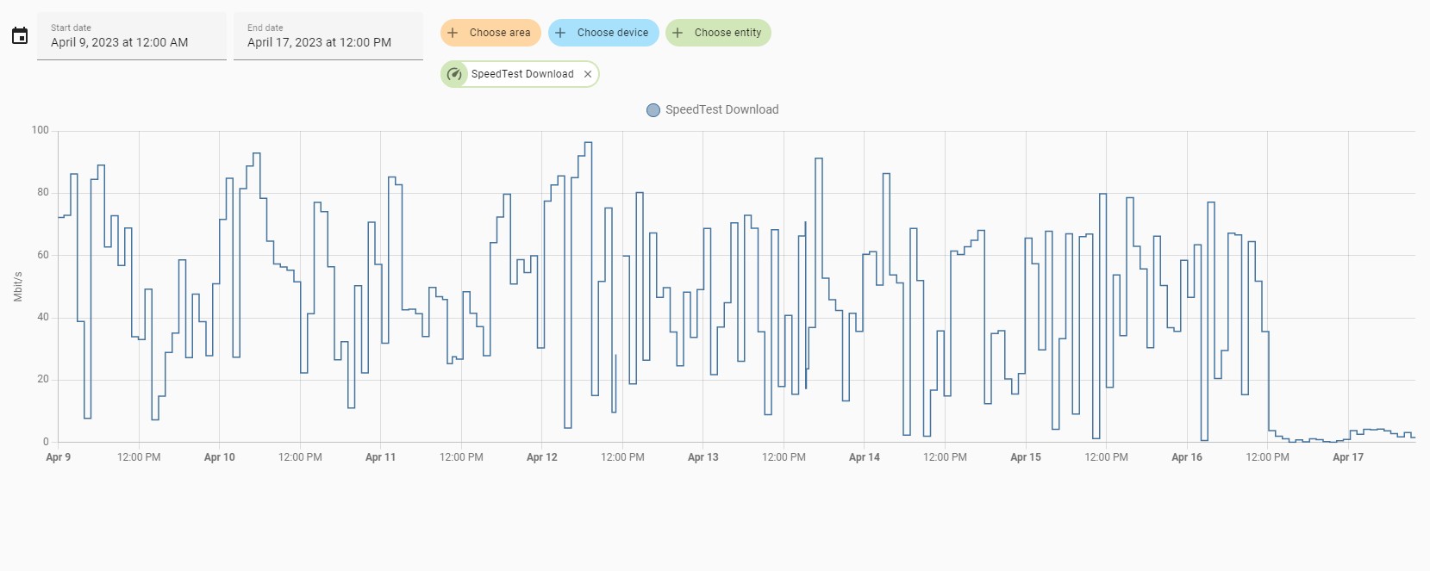
Task: Click the 100 value on y-axis
Action: coord(41,130)
